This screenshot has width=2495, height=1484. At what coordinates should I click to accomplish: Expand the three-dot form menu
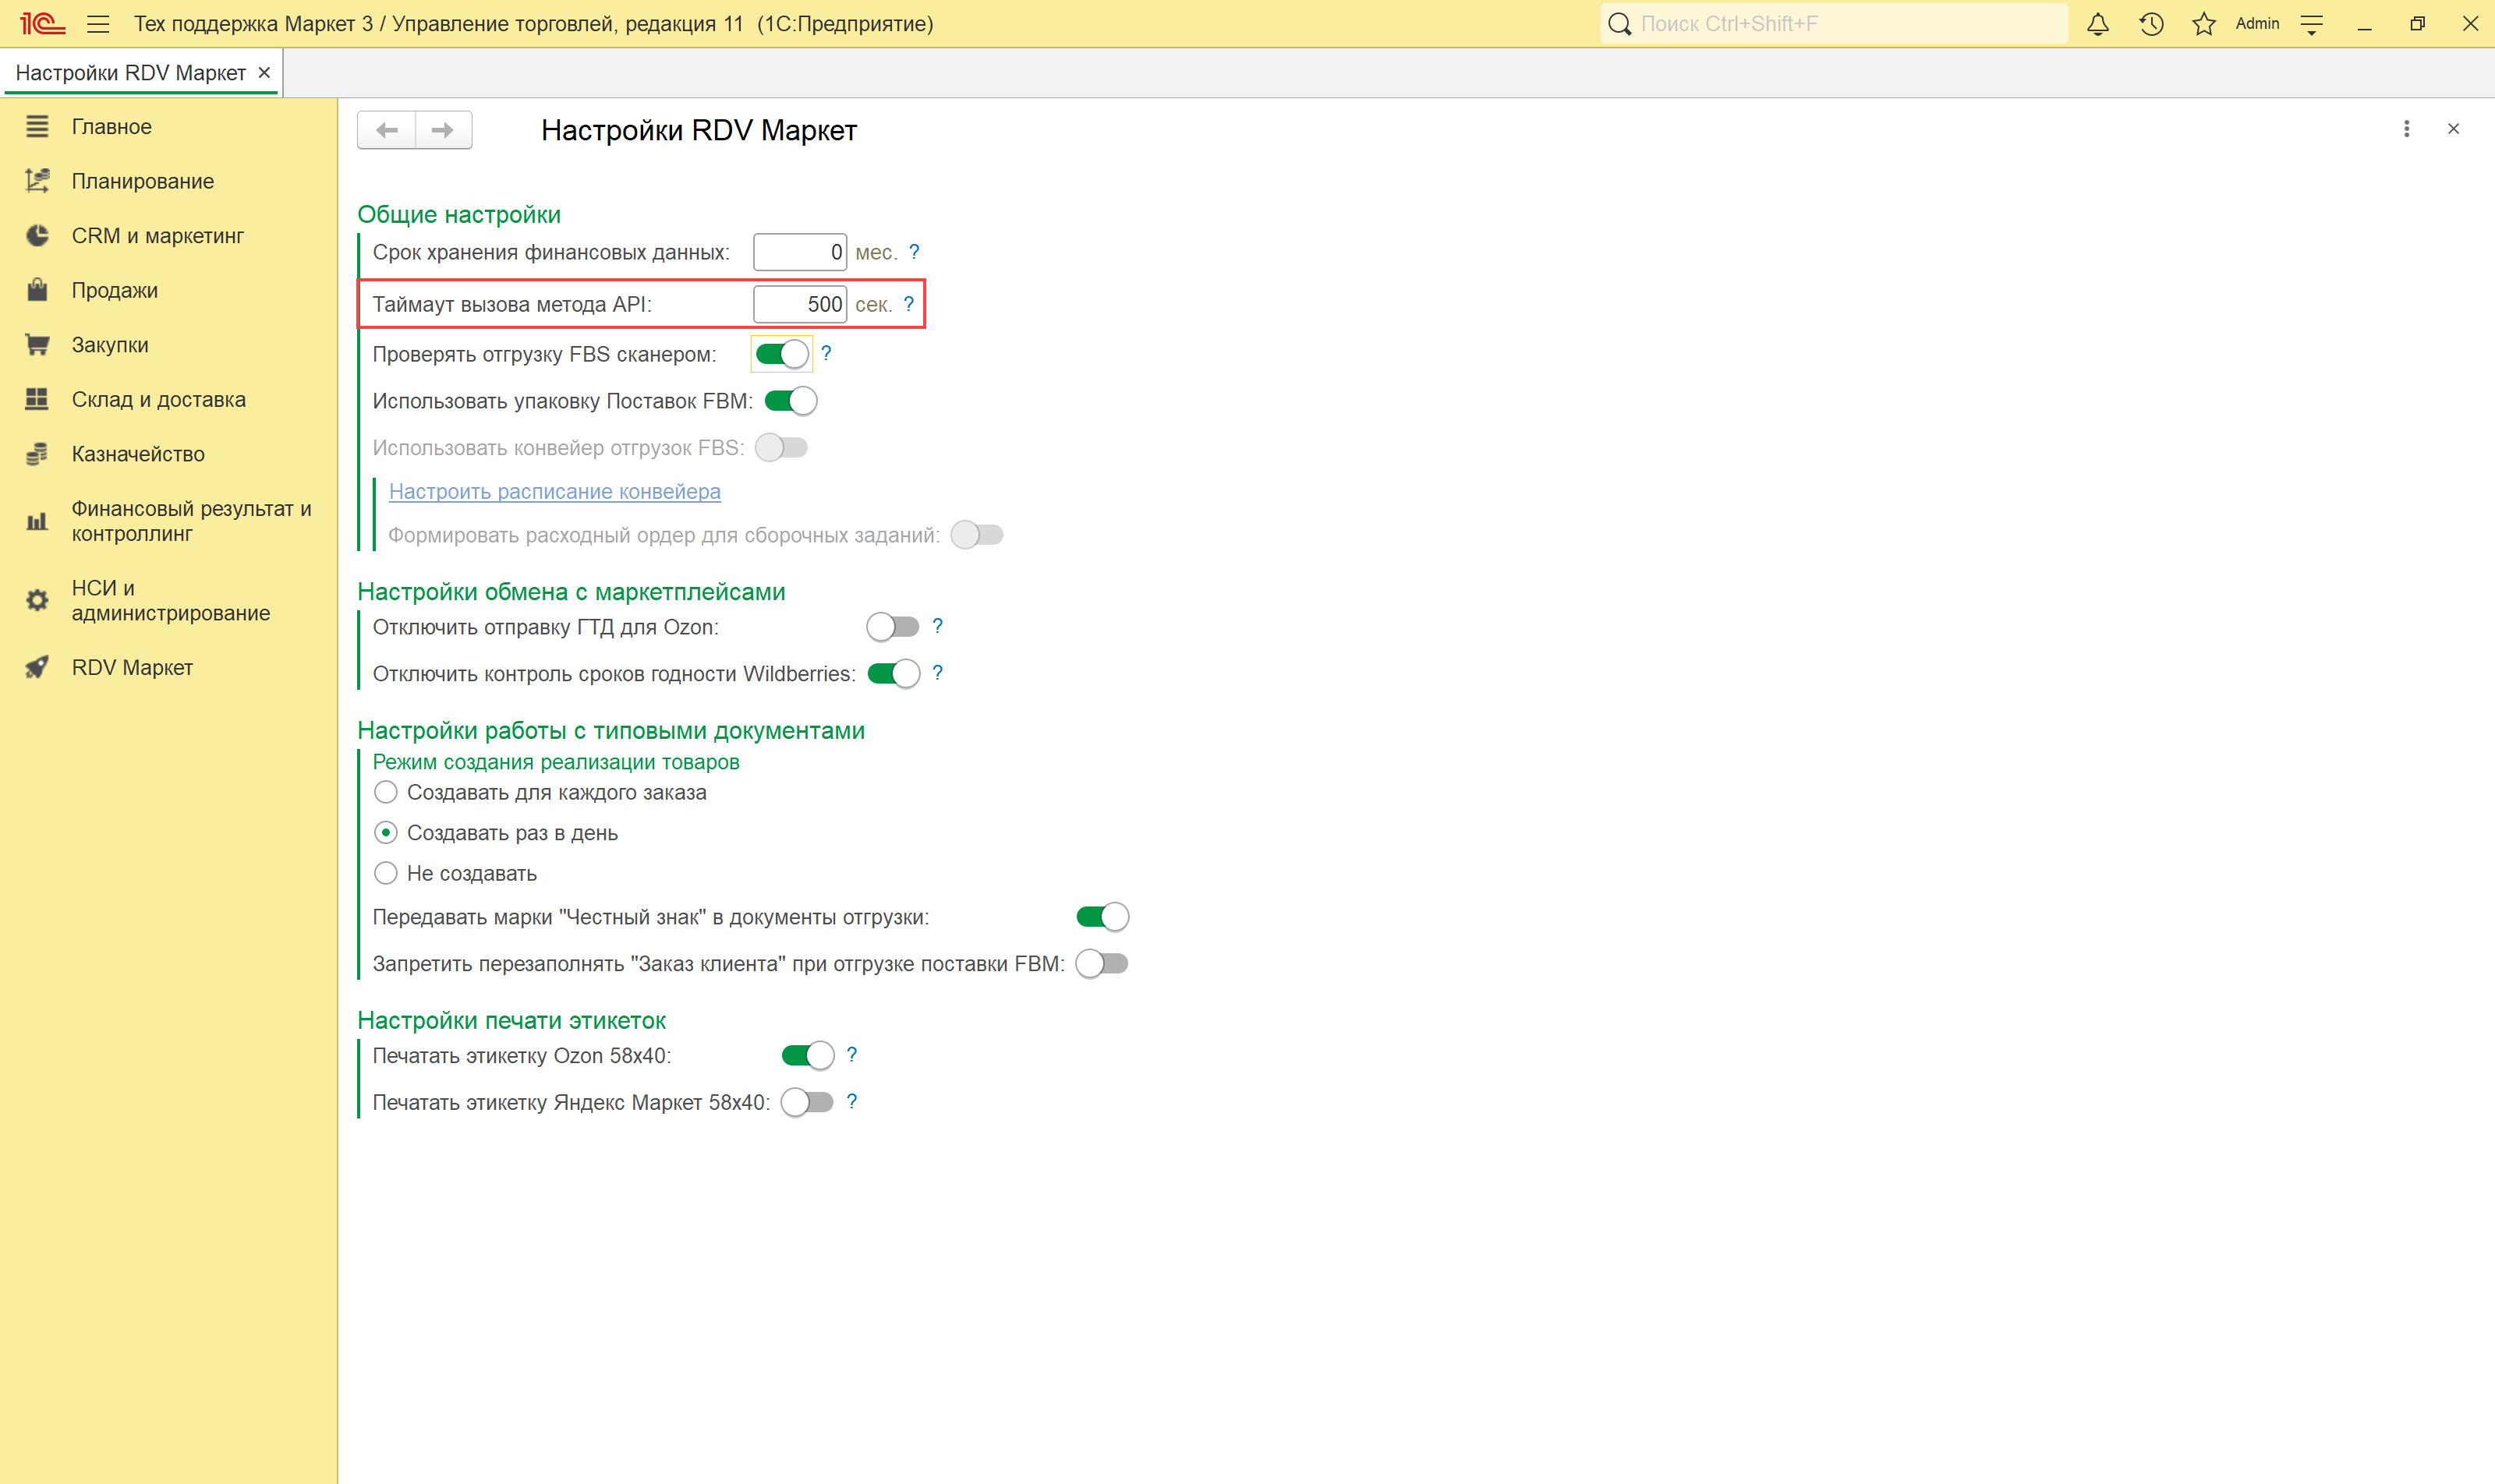2406,129
